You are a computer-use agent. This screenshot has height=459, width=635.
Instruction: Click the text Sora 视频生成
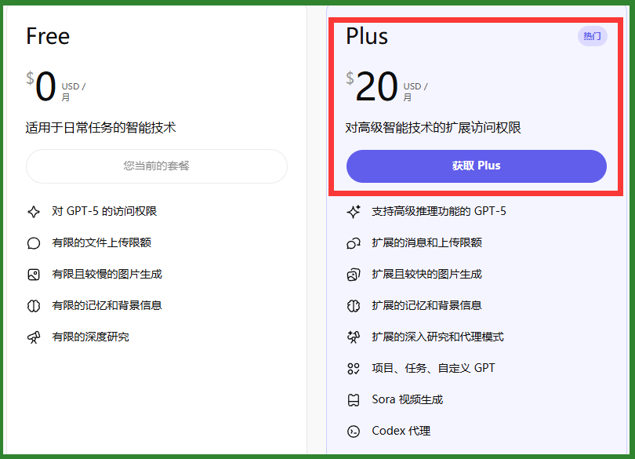pyautogui.click(x=408, y=400)
